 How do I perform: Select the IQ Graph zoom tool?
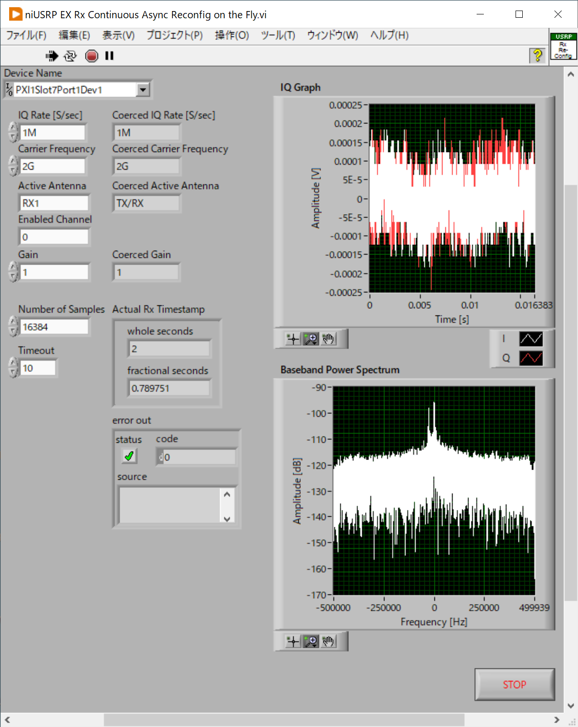(311, 339)
